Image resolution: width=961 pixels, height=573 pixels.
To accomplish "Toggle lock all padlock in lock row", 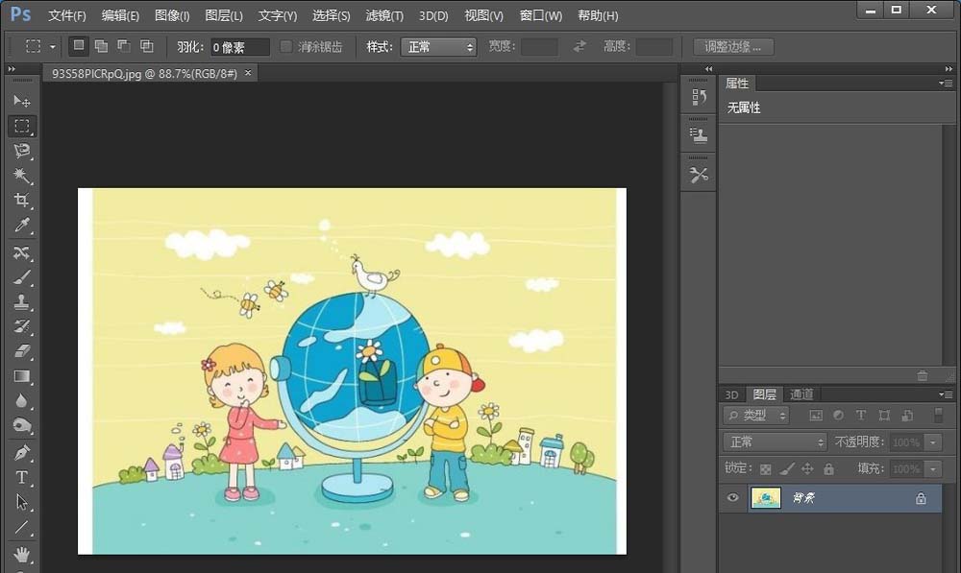I will (x=828, y=469).
